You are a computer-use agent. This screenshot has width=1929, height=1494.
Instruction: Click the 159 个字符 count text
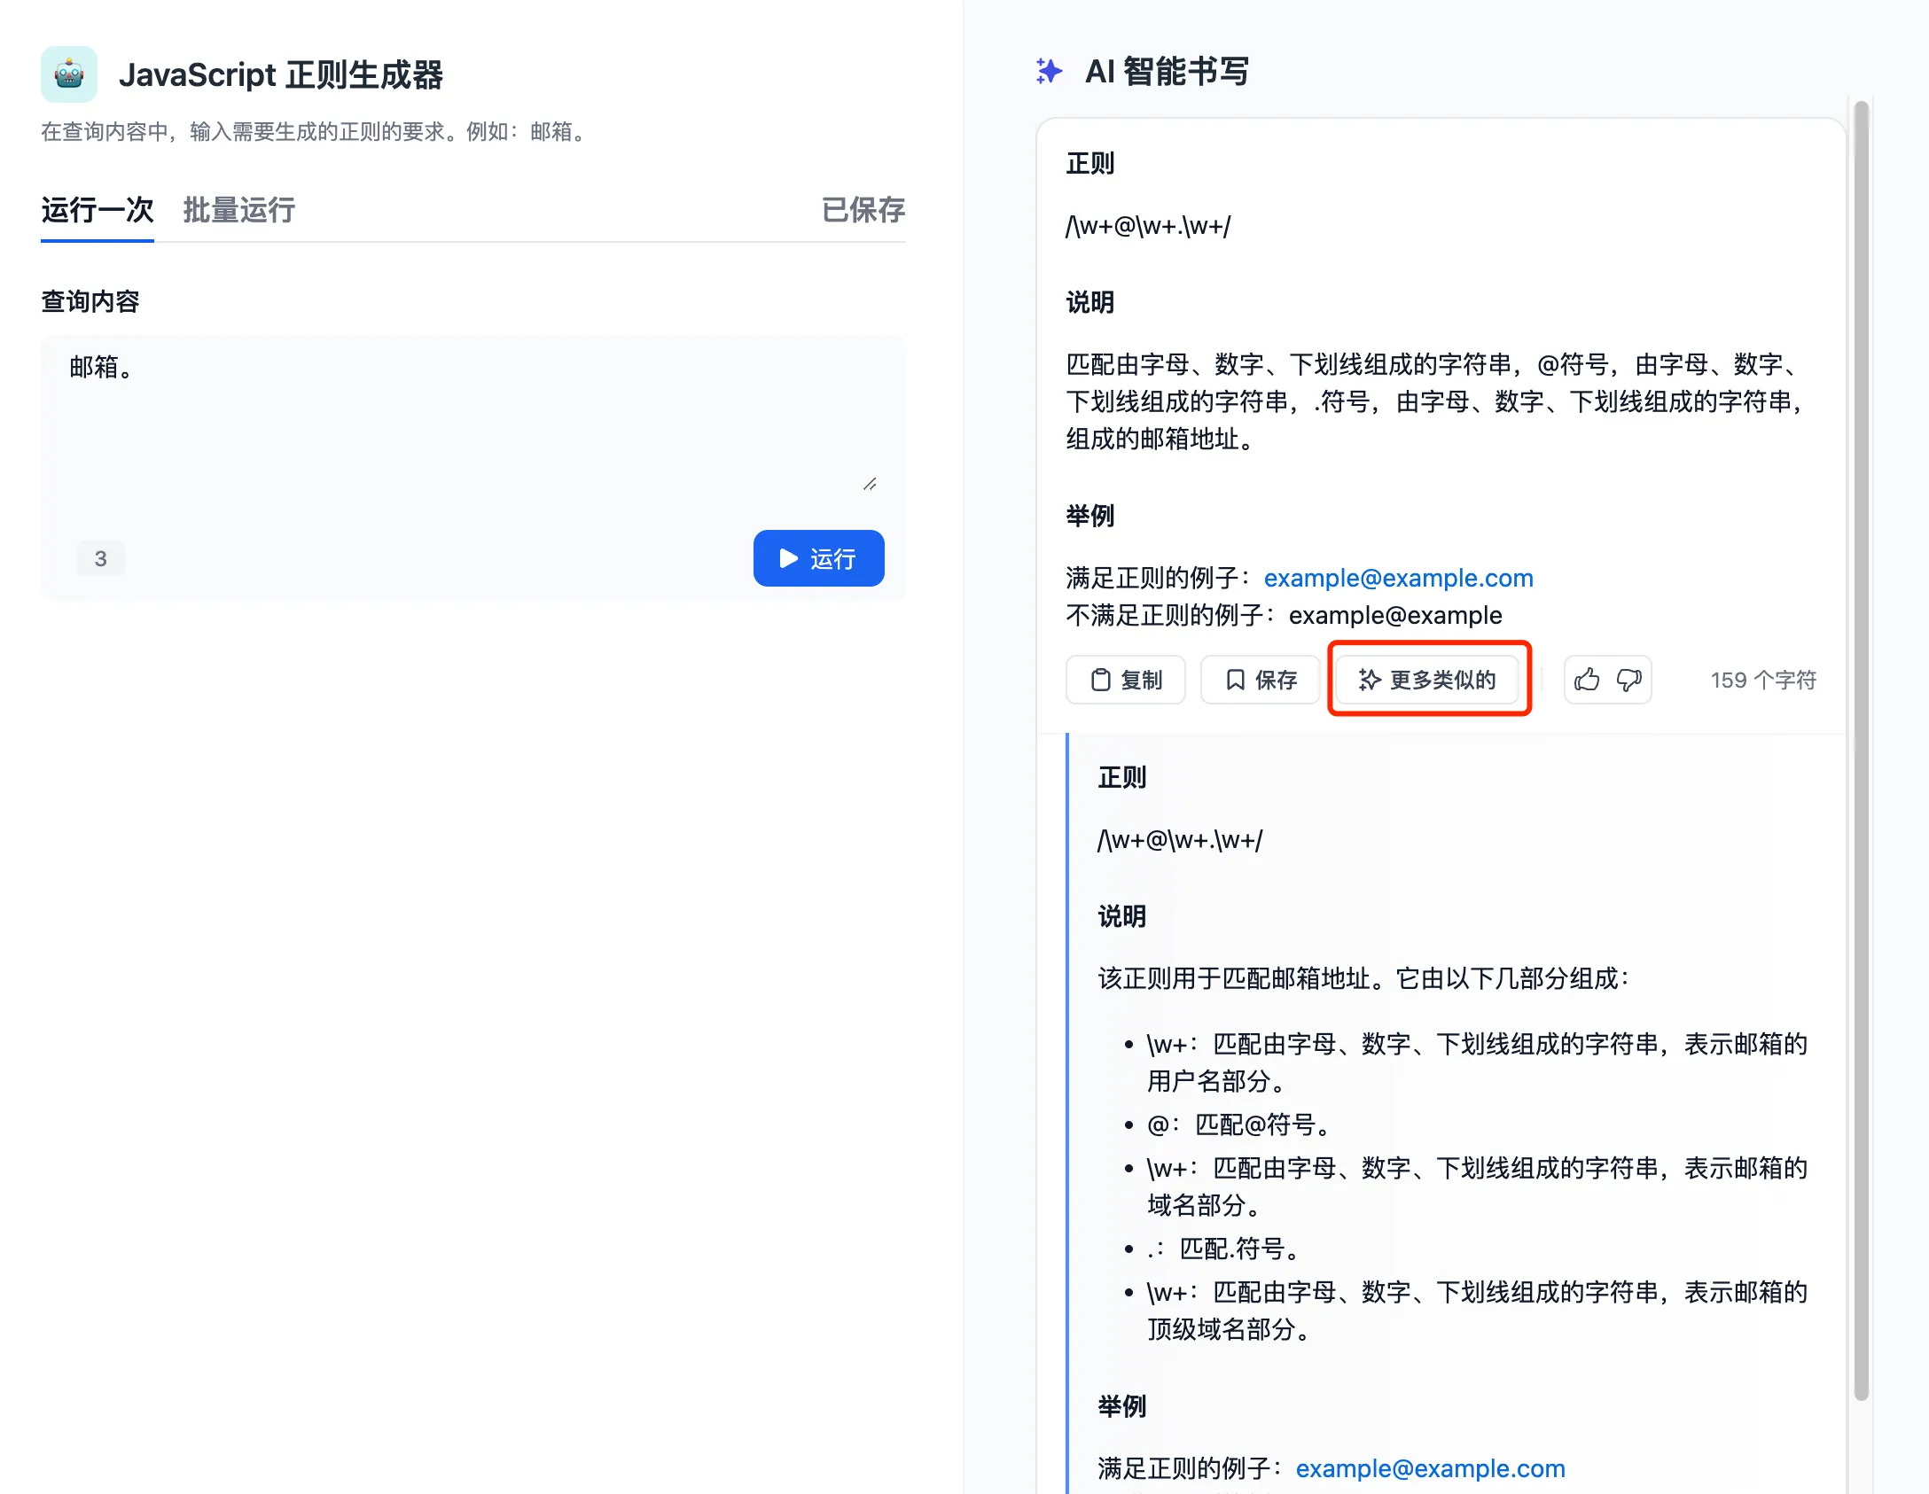click(1762, 680)
